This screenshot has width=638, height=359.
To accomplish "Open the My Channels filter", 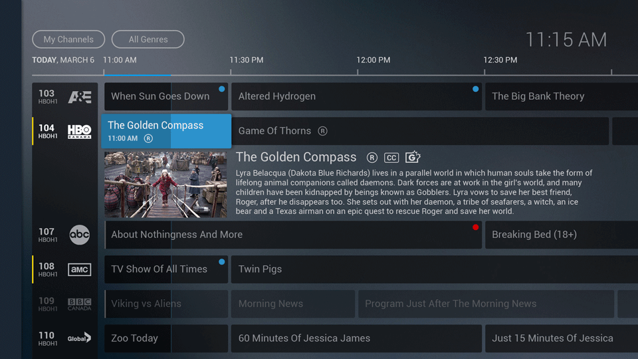I will pos(68,39).
